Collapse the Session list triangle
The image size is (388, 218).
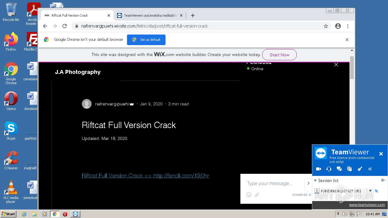point(315,180)
